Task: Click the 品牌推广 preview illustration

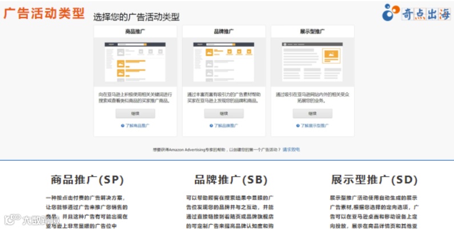Action: [224, 62]
